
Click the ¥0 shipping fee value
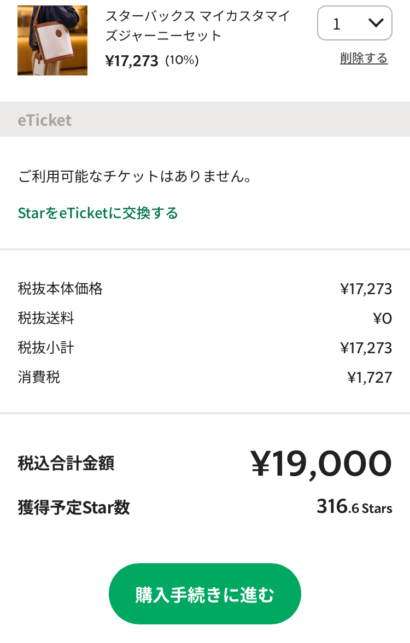tap(382, 318)
